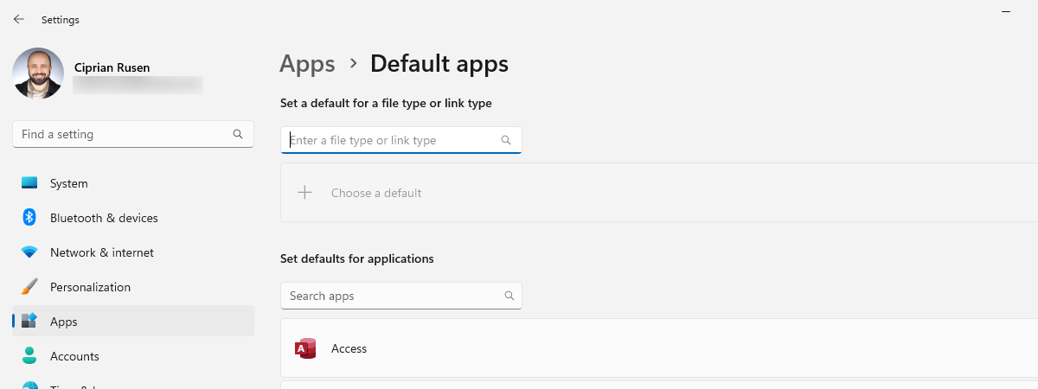1038x389 pixels.
Task: Open Personalization settings
Action: point(133,287)
